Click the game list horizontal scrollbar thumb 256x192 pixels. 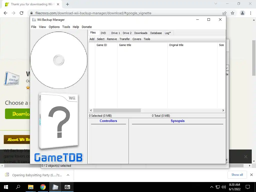(117, 110)
